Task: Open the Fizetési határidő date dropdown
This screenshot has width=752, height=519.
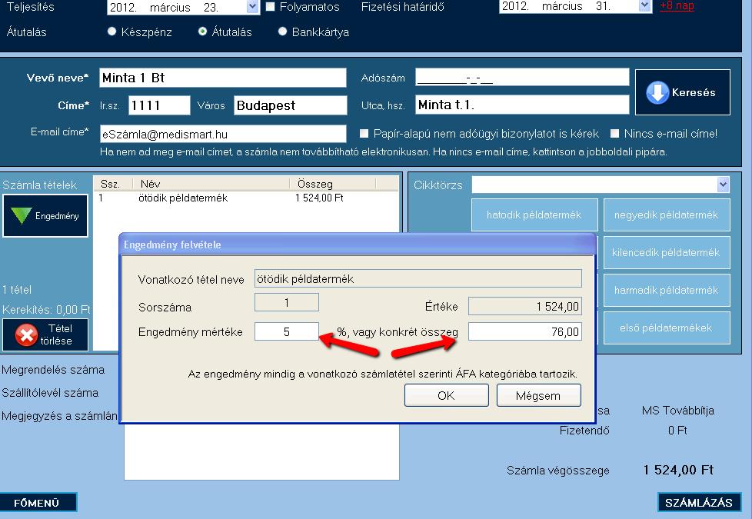Action: [644, 5]
